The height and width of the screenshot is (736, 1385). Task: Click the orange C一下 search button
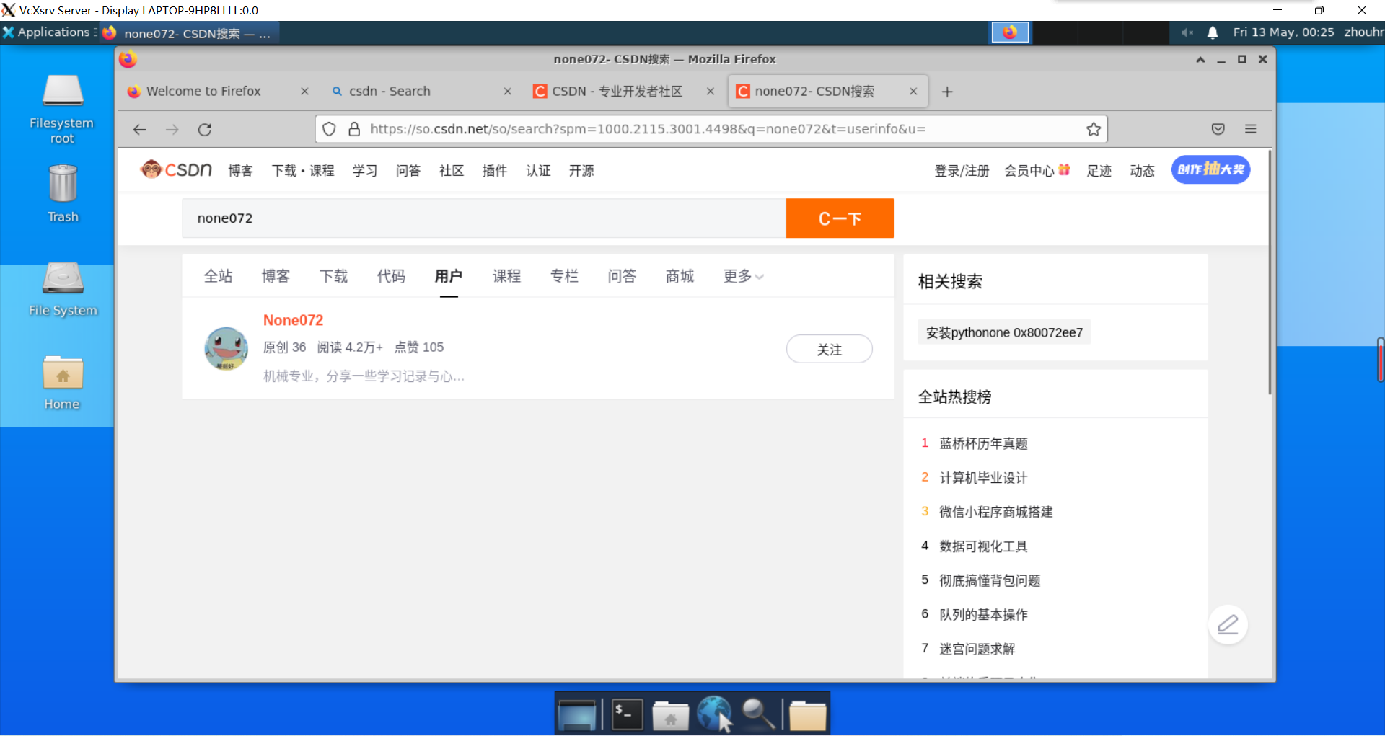[x=840, y=218]
